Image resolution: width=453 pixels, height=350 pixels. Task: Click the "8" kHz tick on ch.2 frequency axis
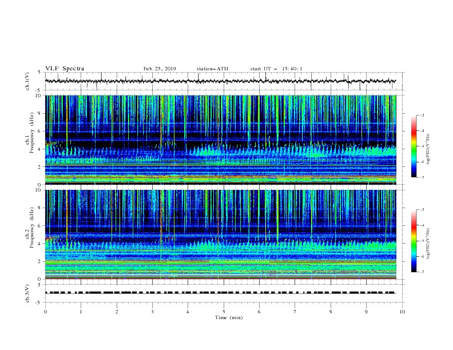[x=39, y=208]
